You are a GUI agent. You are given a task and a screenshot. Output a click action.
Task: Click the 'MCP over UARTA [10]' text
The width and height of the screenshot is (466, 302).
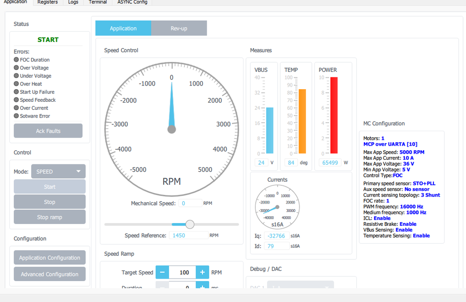pos(390,144)
